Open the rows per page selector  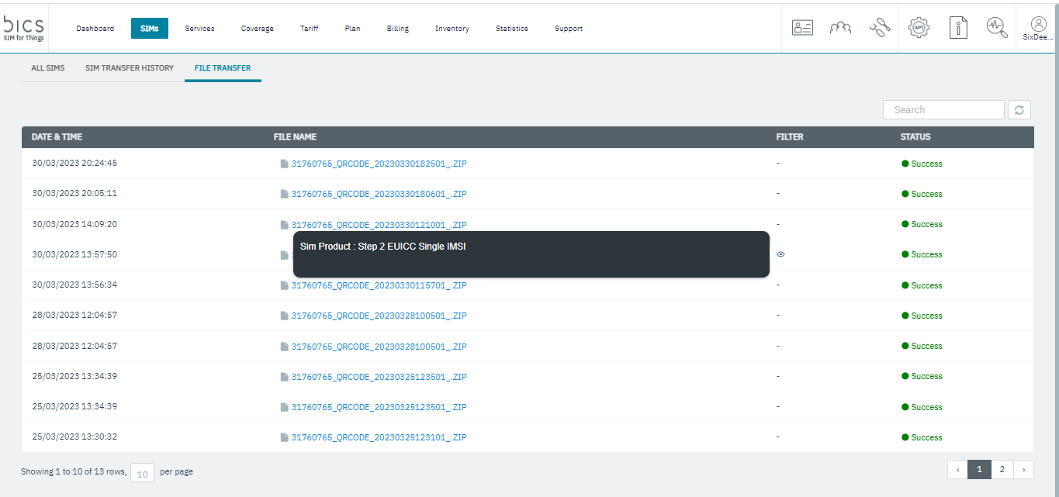(x=142, y=472)
